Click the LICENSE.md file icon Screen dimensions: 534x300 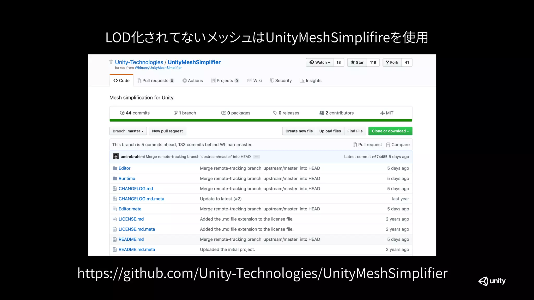point(114,219)
